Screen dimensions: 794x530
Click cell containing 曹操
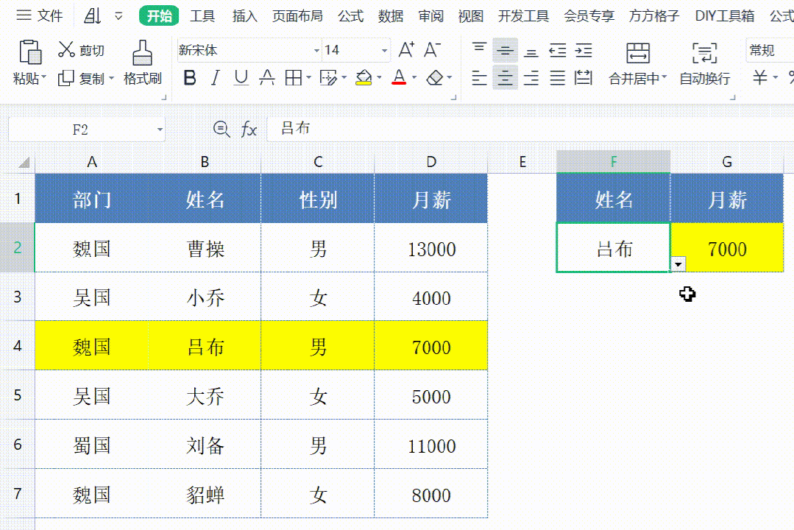(205, 248)
